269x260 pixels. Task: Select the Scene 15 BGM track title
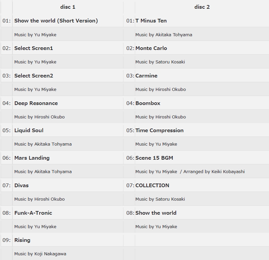(x=154, y=158)
